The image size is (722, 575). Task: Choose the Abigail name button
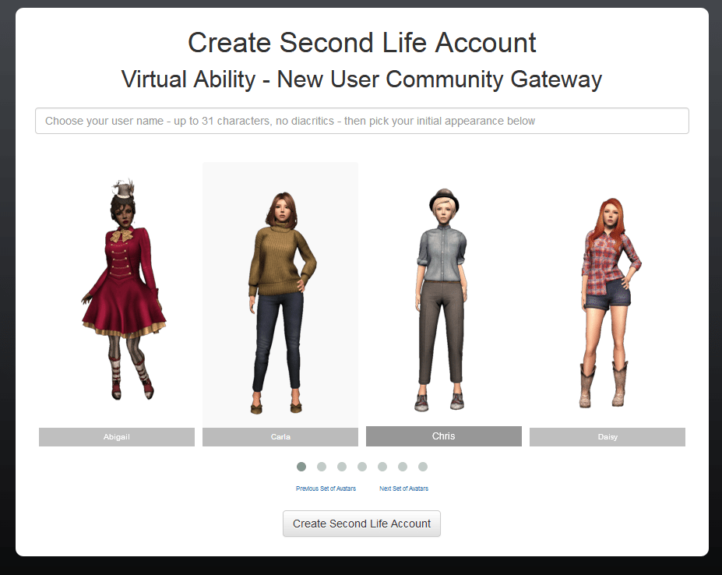(x=117, y=437)
